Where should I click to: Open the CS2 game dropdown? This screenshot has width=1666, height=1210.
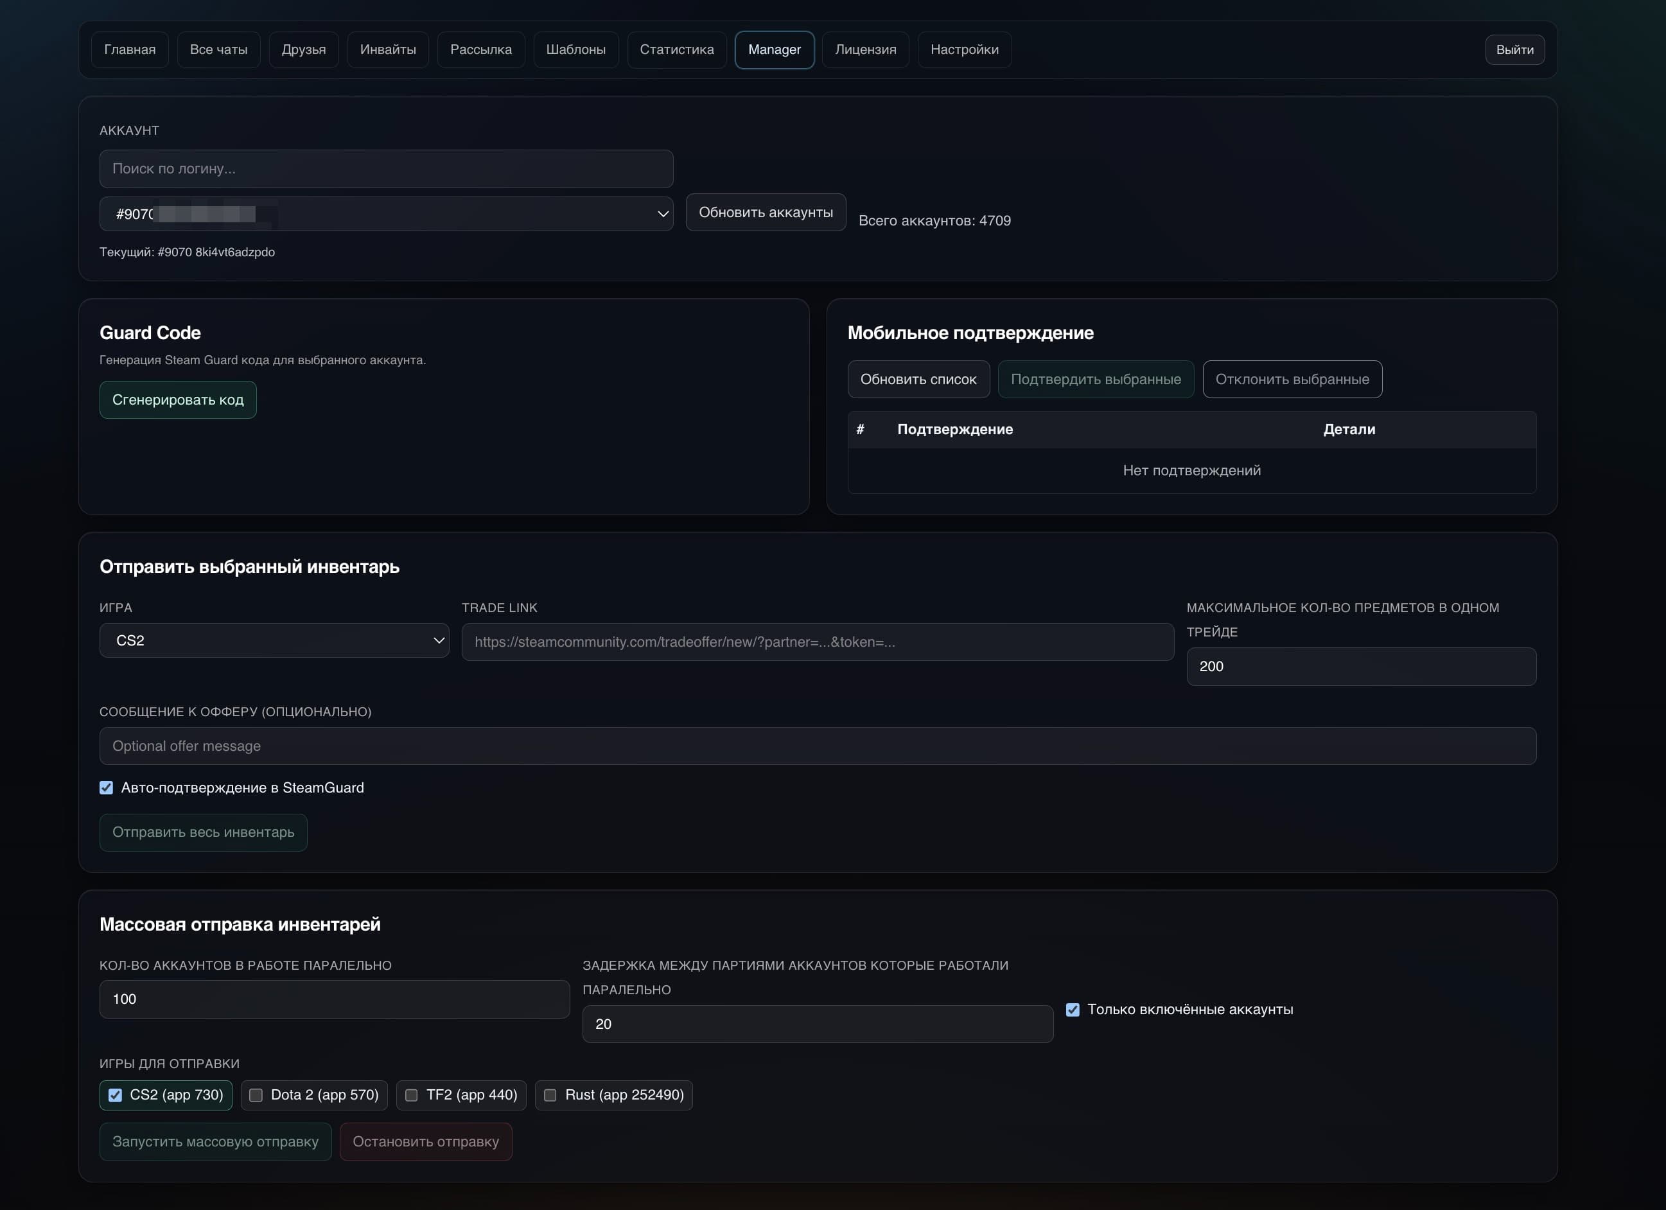tap(274, 640)
